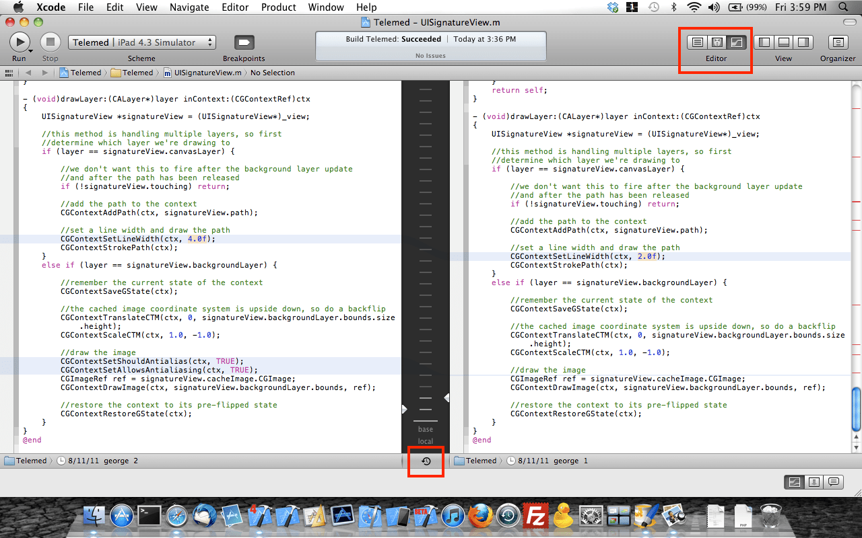Image resolution: width=862 pixels, height=538 pixels.
Task: Open the Product menu
Action: pos(278,7)
